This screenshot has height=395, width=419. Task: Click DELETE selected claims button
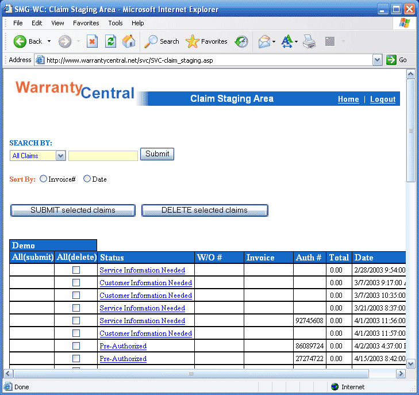click(205, 210)
